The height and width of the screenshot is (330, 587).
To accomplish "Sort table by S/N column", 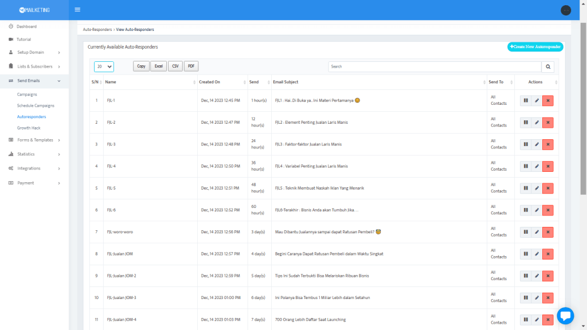I will coord(96,82).
